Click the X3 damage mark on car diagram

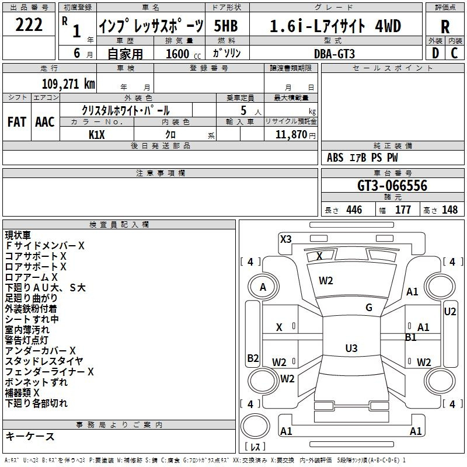point(285,239)
